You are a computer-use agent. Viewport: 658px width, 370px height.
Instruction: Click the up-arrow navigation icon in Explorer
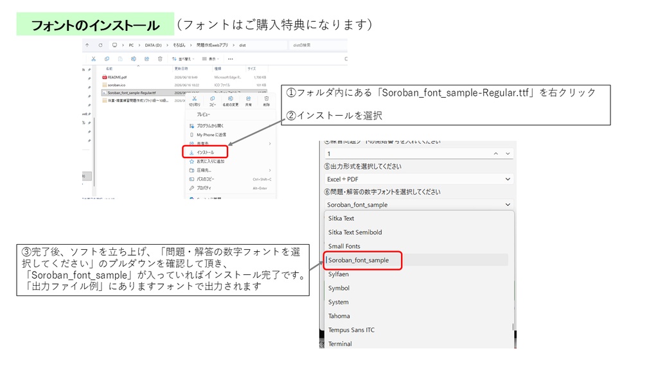pyautogui.click(x=87, y=45)
